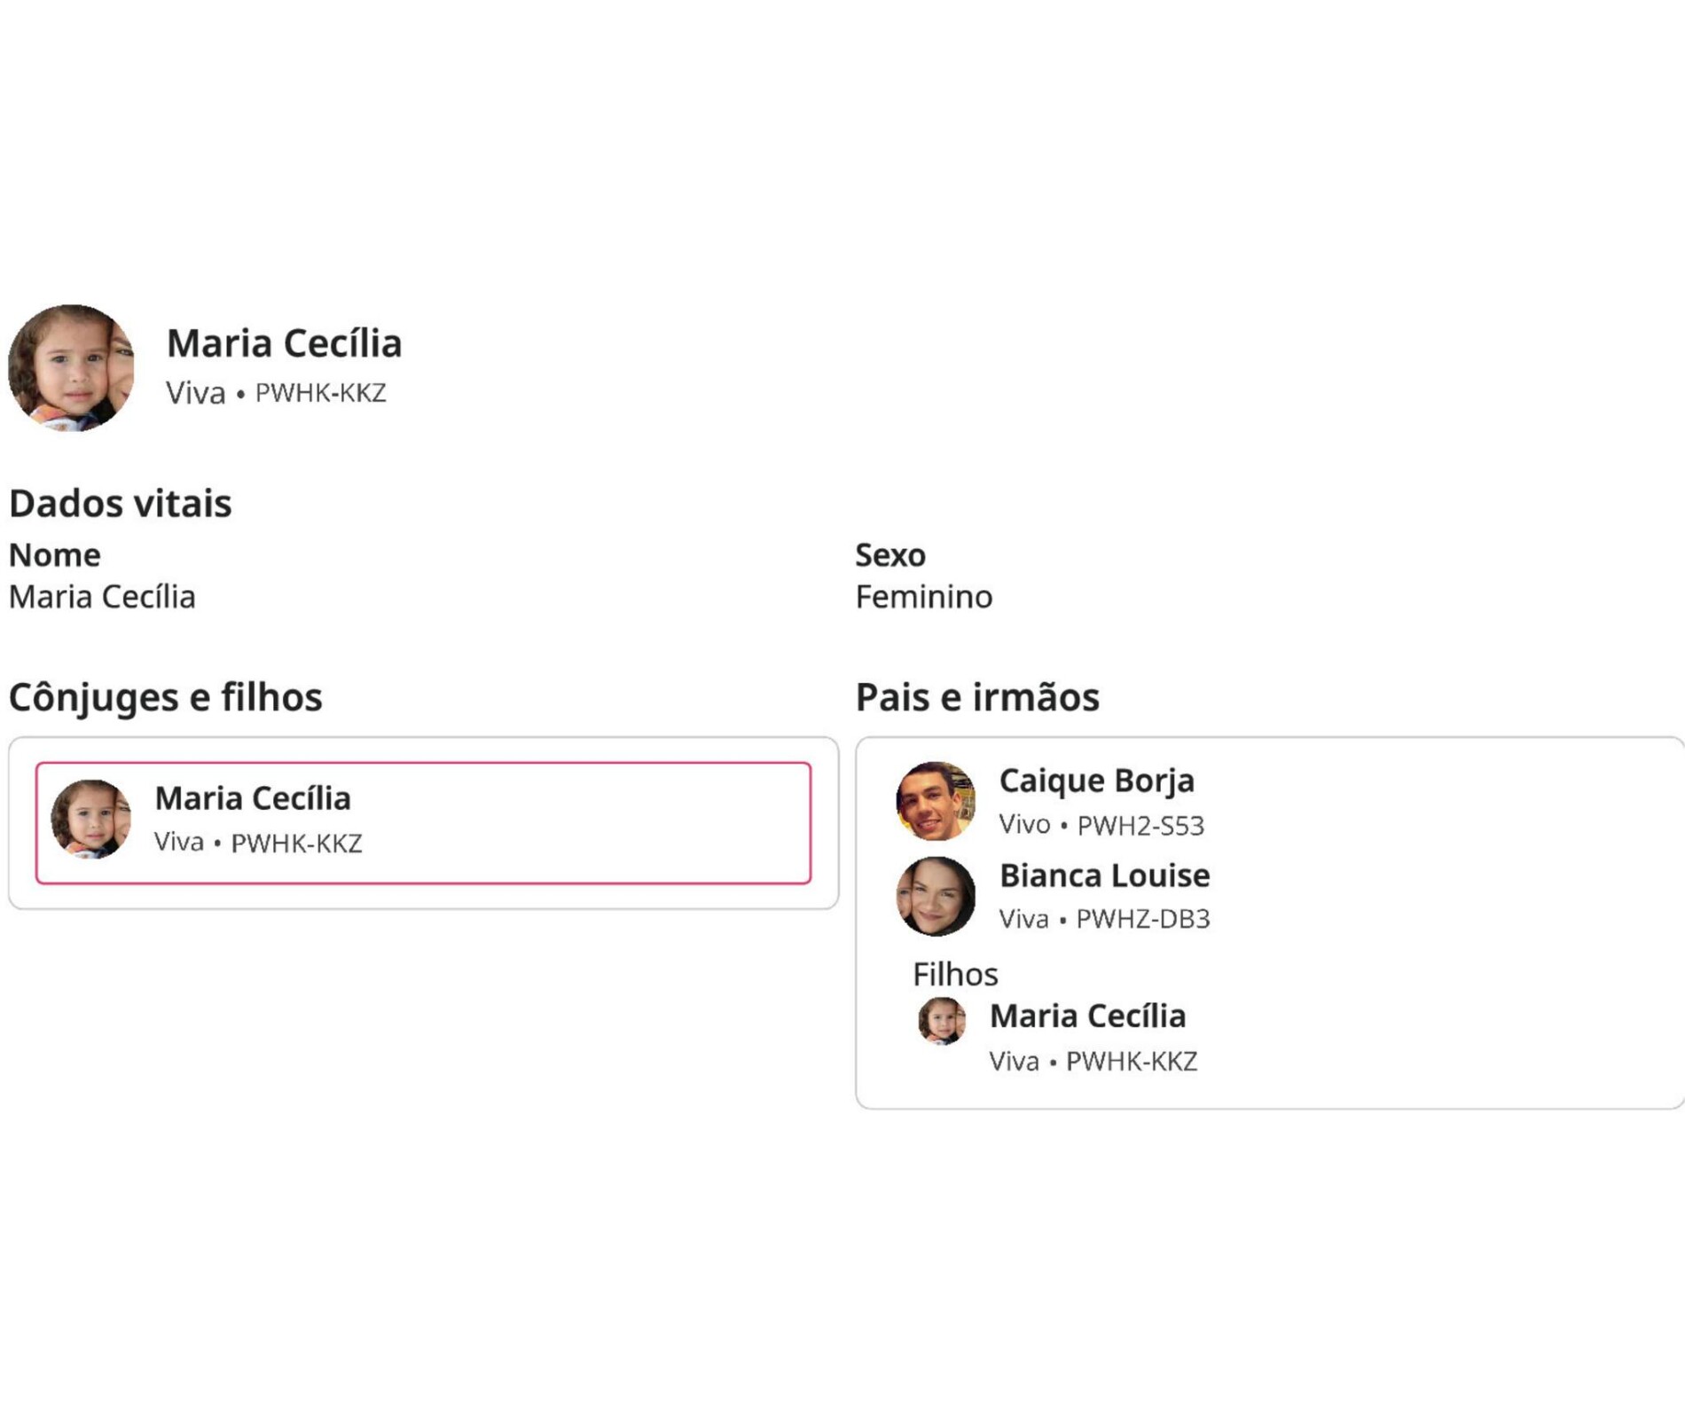This screenshot has height=1413, width=1685.
Task: Click the Feminino value under Sexo
Action: [923, 597]
